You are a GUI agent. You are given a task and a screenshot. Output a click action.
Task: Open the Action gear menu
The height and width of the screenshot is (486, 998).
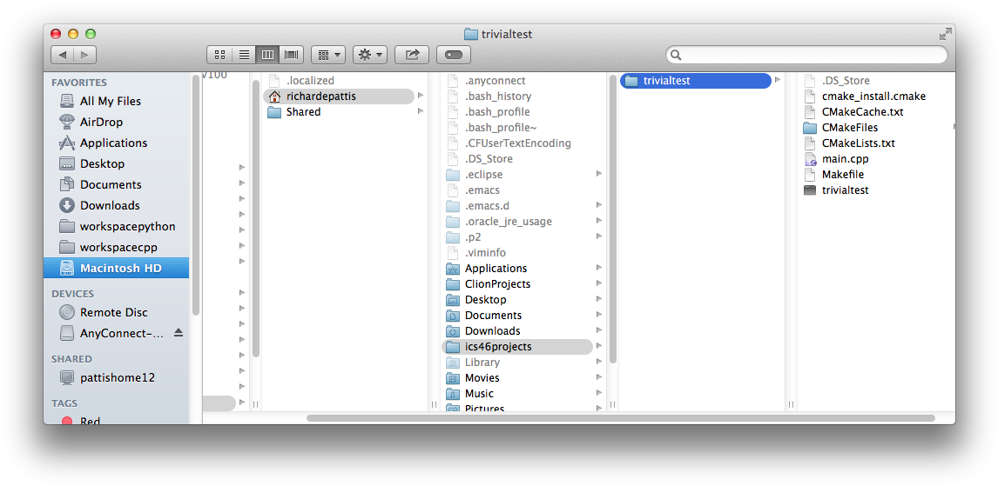click(370, 55)
